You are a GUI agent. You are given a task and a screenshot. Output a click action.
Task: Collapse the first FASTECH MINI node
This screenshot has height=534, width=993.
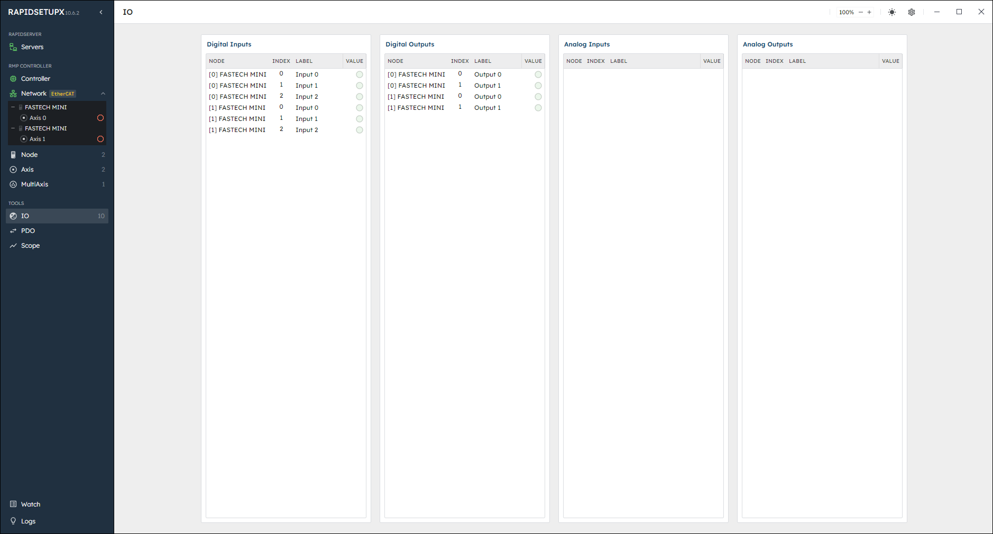pyautogui.click(x=13, y=107)
